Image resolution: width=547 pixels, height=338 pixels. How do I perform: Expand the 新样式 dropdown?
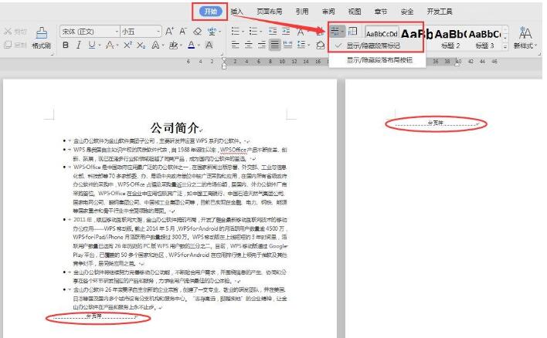525,46
